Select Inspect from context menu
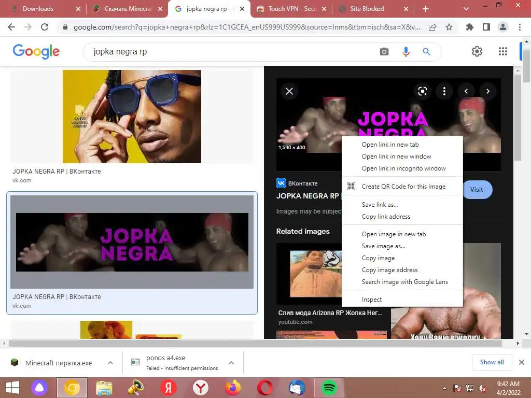 [402, 300]
